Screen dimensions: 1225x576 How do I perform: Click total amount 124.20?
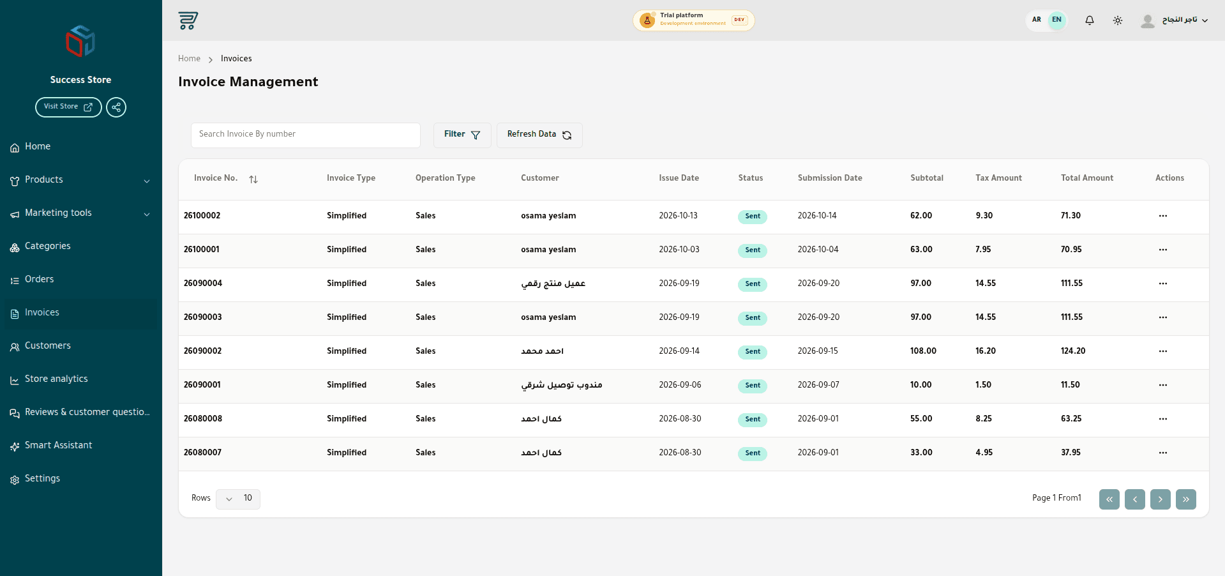[x=1073, y=351]
